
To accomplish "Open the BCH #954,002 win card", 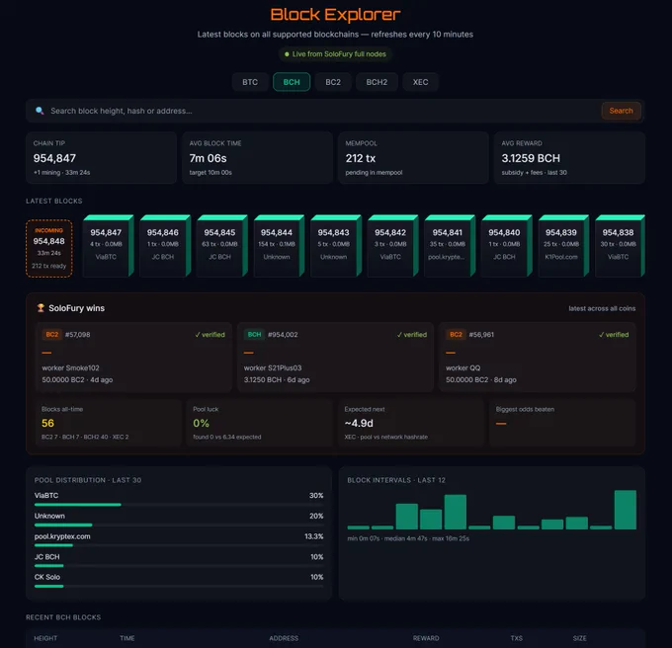I will [336, 358].
